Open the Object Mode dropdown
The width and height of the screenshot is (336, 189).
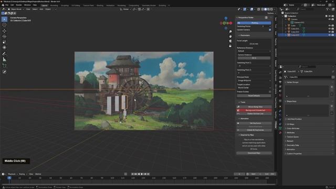coord(16,9)
